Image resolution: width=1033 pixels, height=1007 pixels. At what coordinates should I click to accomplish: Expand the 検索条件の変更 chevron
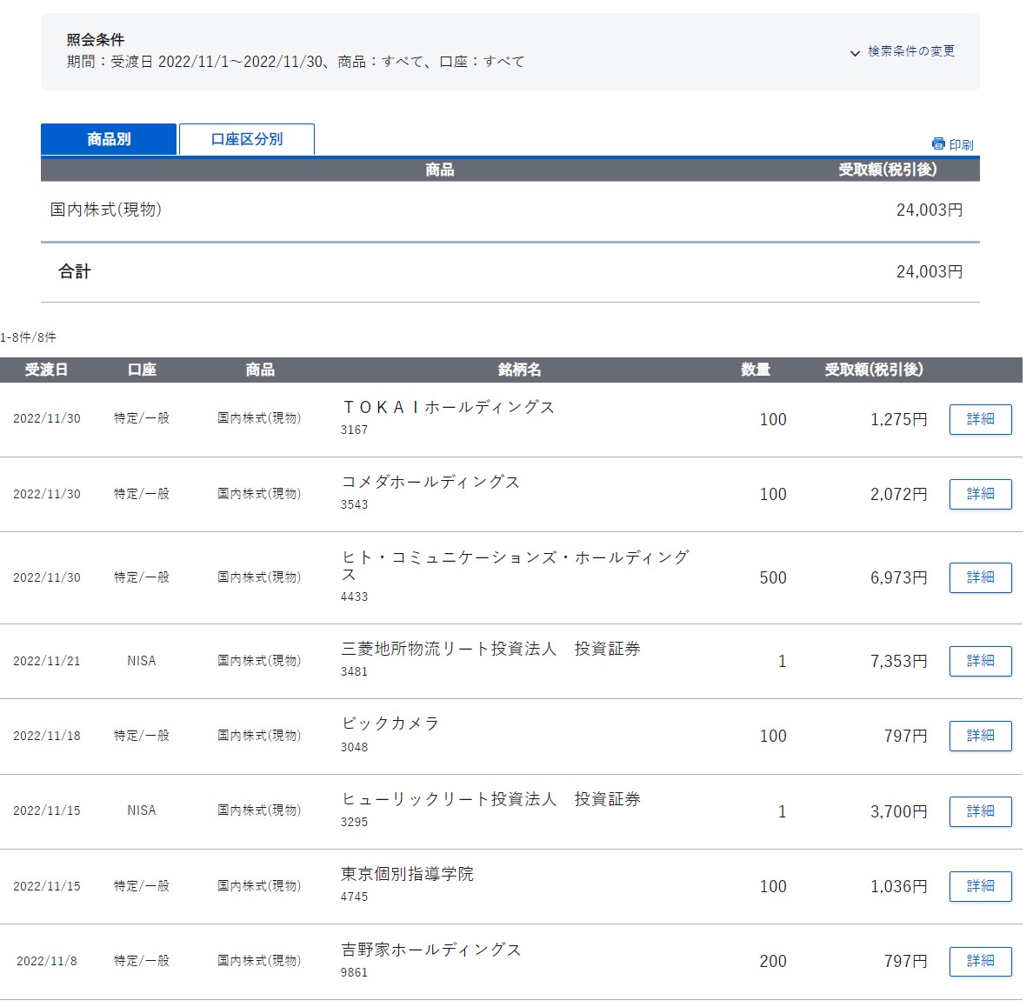point(855,53)
